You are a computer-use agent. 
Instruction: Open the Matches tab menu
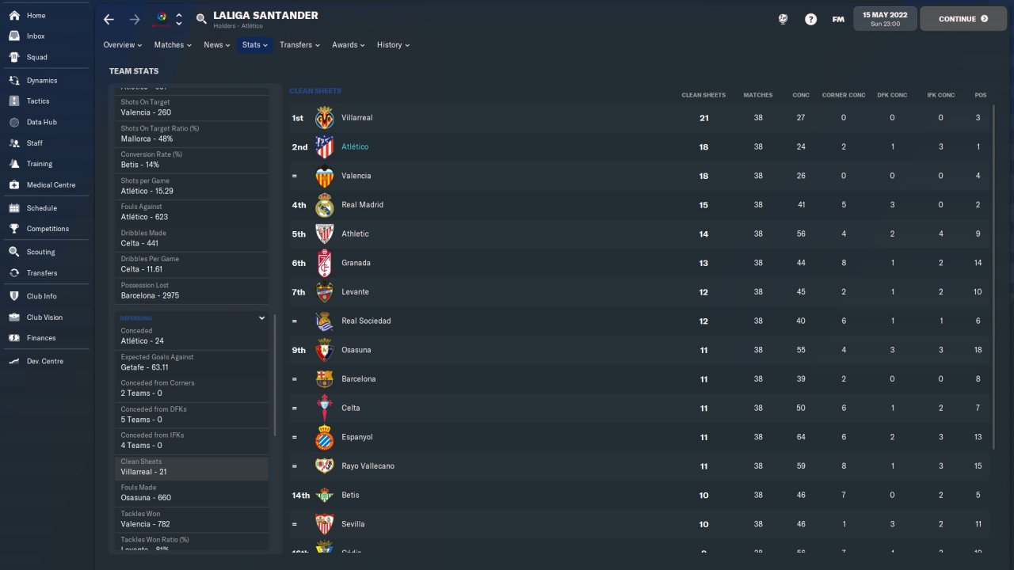click(x=173, y=45)
